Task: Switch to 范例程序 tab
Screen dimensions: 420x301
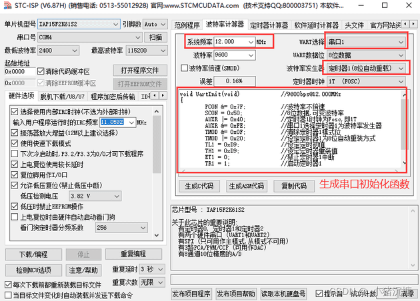Action: [x=187, y=25]
